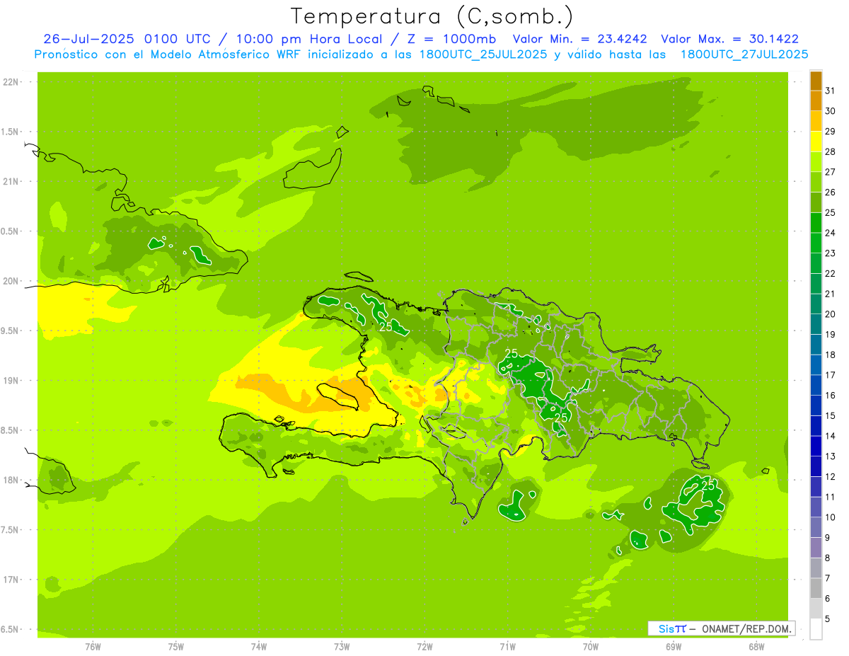Select the "Valor Min. = 23.4242" text
The image size is (849, 656).
click(580, 39)
